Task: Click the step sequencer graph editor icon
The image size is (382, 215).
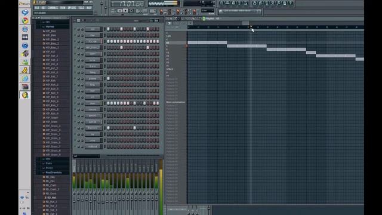Action: coord(152,20)
